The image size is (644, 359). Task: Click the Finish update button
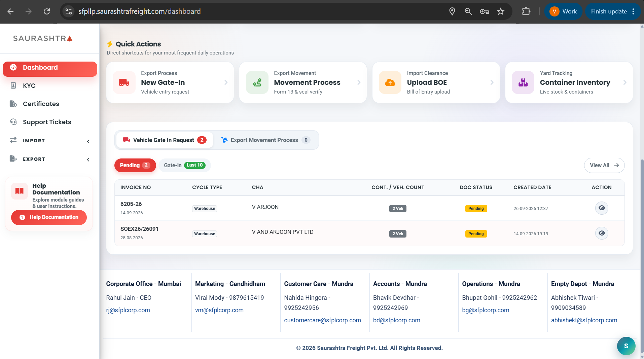point(612,11)
